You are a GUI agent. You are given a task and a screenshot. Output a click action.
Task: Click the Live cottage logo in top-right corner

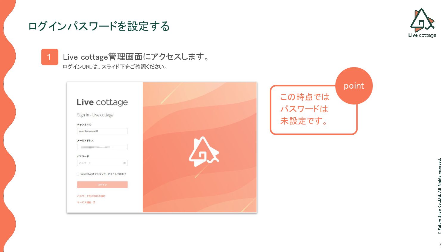[422, 23]
